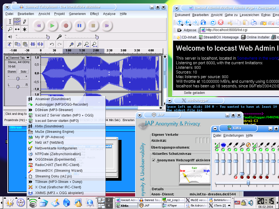This screenshot has width=279, height=209.
Task: Click the K menu launcher in panel
Action: click(x=10, y=202)
